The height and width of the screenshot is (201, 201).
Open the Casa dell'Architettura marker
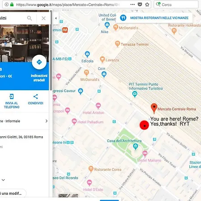135,147
